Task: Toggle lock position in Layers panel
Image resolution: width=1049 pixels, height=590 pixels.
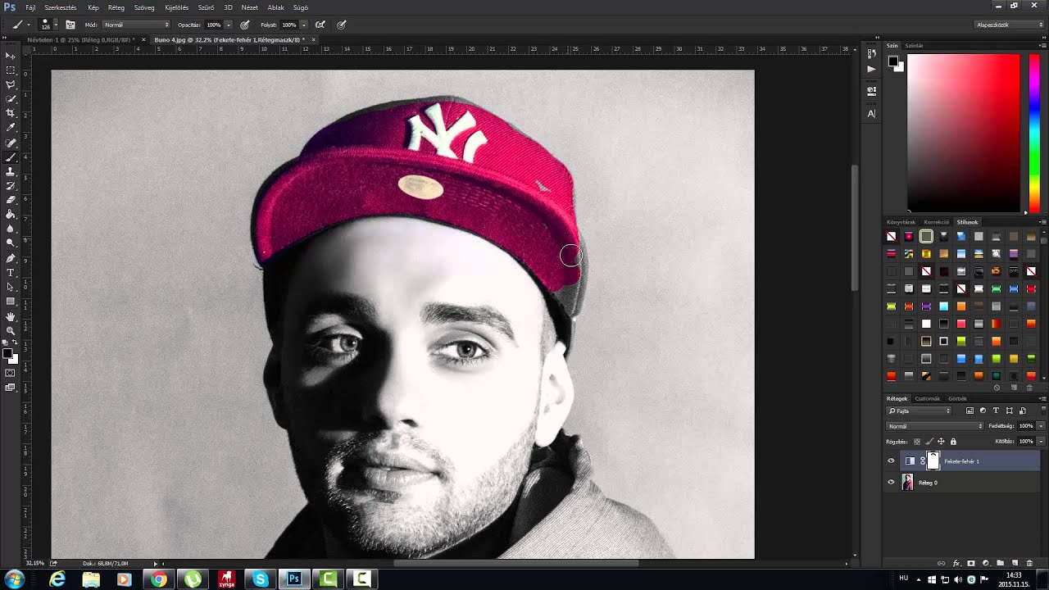Action: (941, 442)
